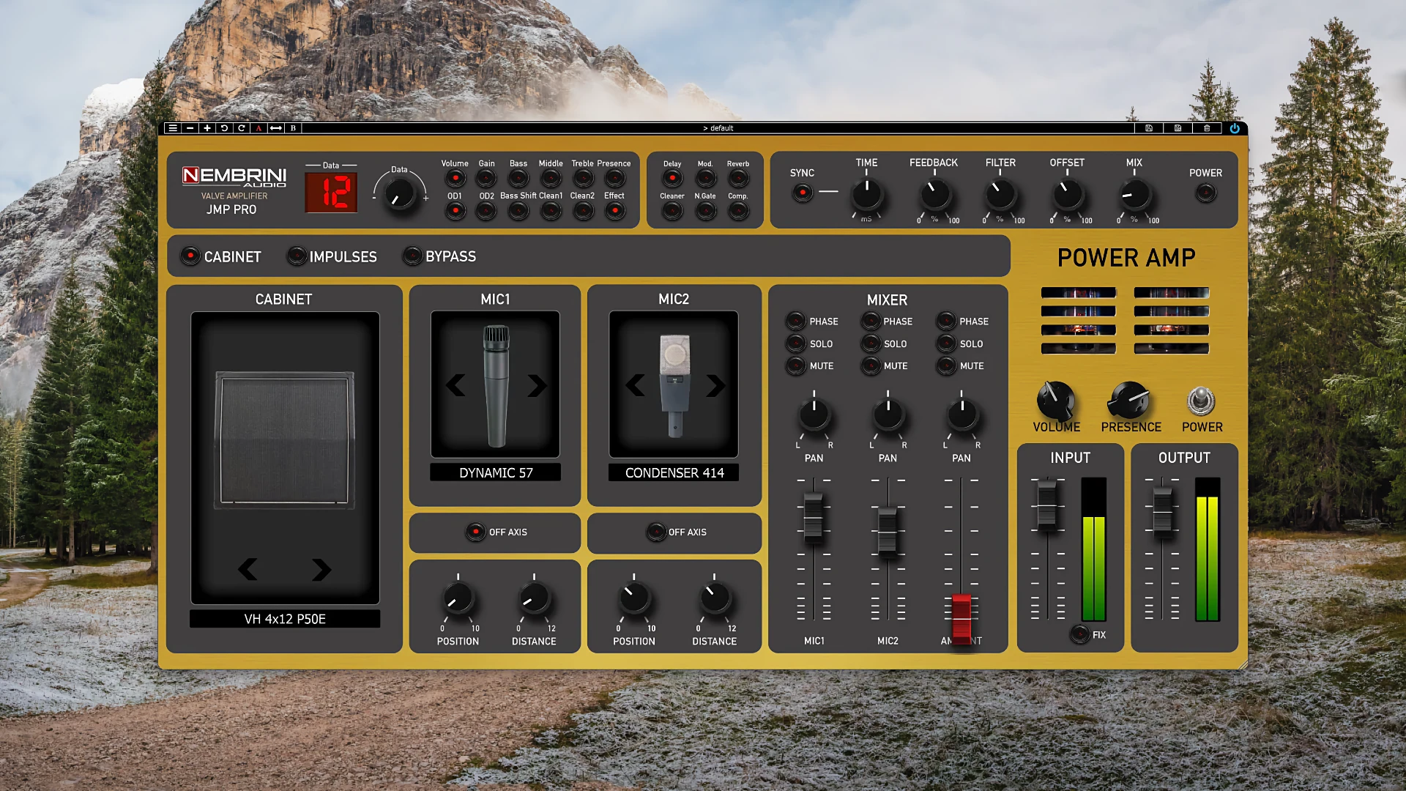Click the Effect button in amp section
Screen dimensions: 1406x791
pos(615,211)
